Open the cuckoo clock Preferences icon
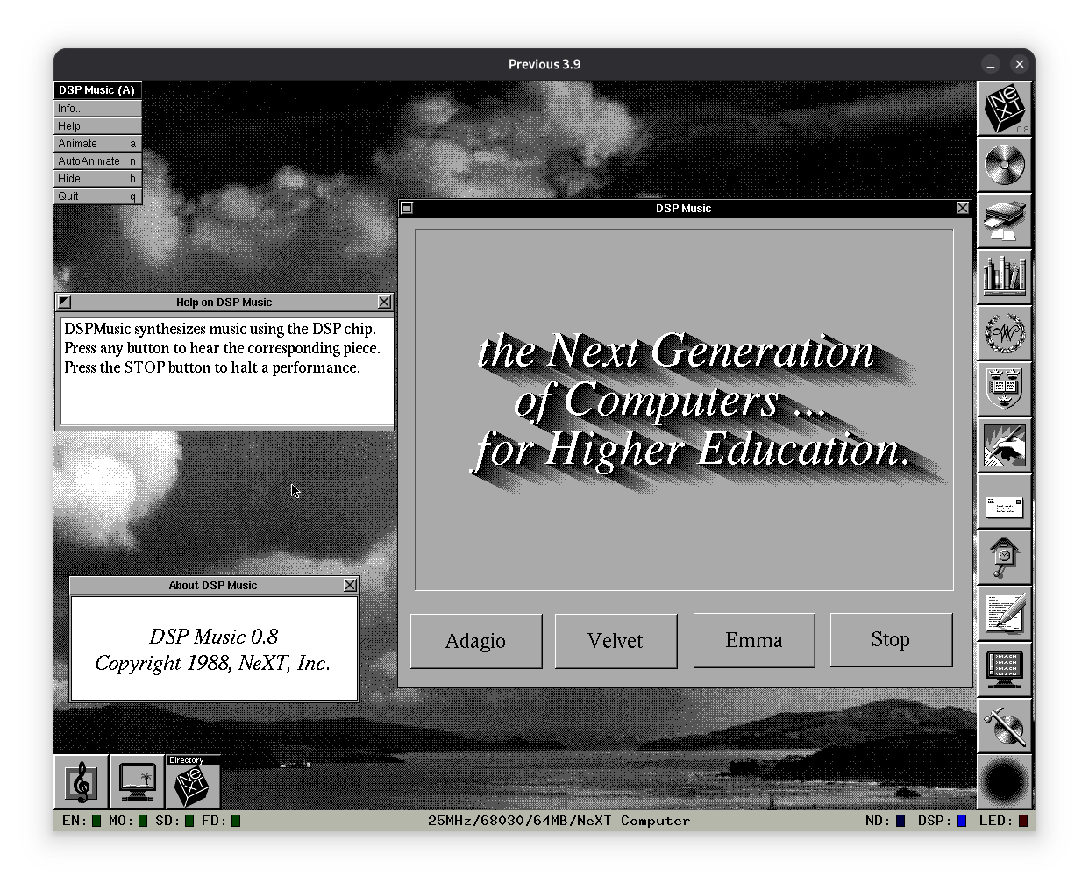The height and width of the screenshot is (890, 1089). tap(1005, 558)
